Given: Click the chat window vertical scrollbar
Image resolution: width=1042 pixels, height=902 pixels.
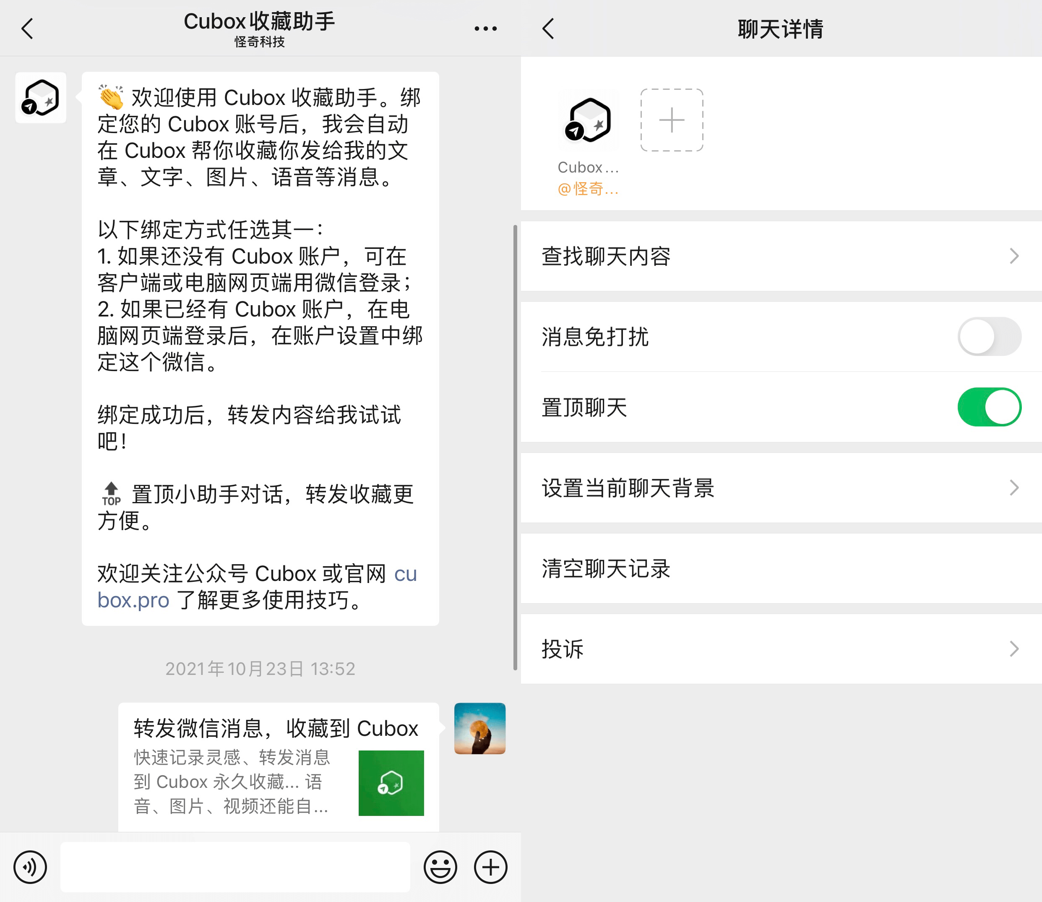Looking at the screenshot, I should 515,447.
